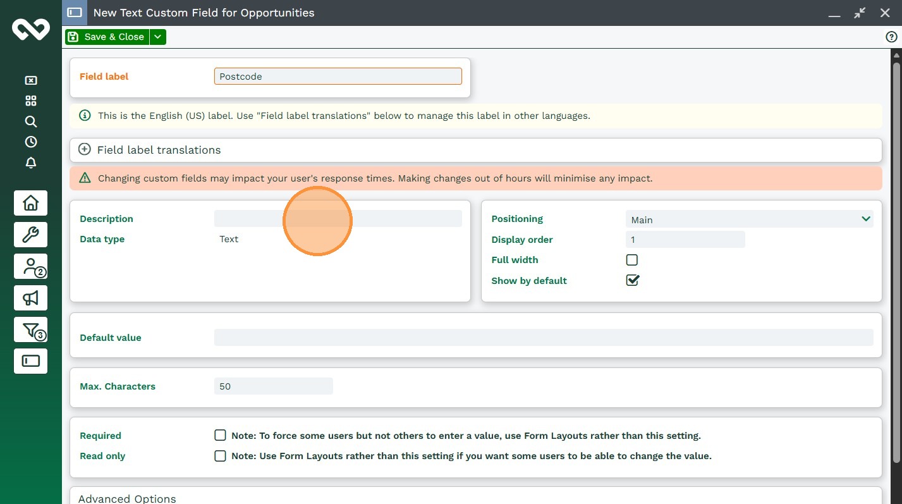Click the Save & Close button

107,37
